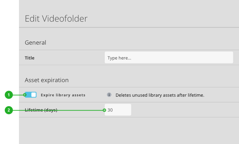This screenshot has width=239, height=144.
Task: Click the green annotation marker numbered 2
Action: pyautogui.click(x=8, y=110)
